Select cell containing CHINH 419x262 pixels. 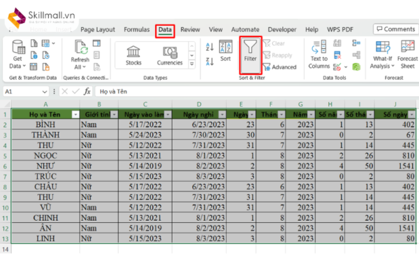pyautogui.click(x=45, y=218)
